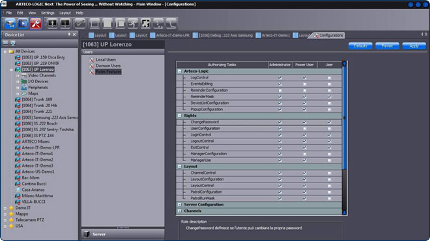The width and height of the screenshot is (430, 241).
Task: Toggle ManagerUse for User role
Action: [x=330, y=160]
